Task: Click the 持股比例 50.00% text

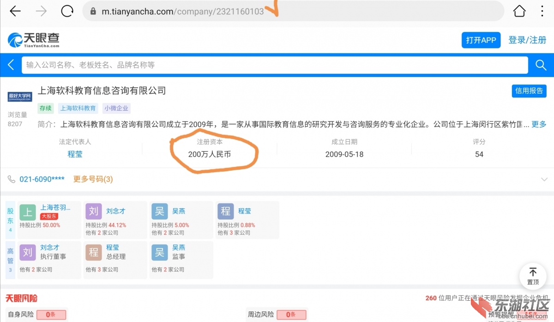Action: (x=40, y=225)
